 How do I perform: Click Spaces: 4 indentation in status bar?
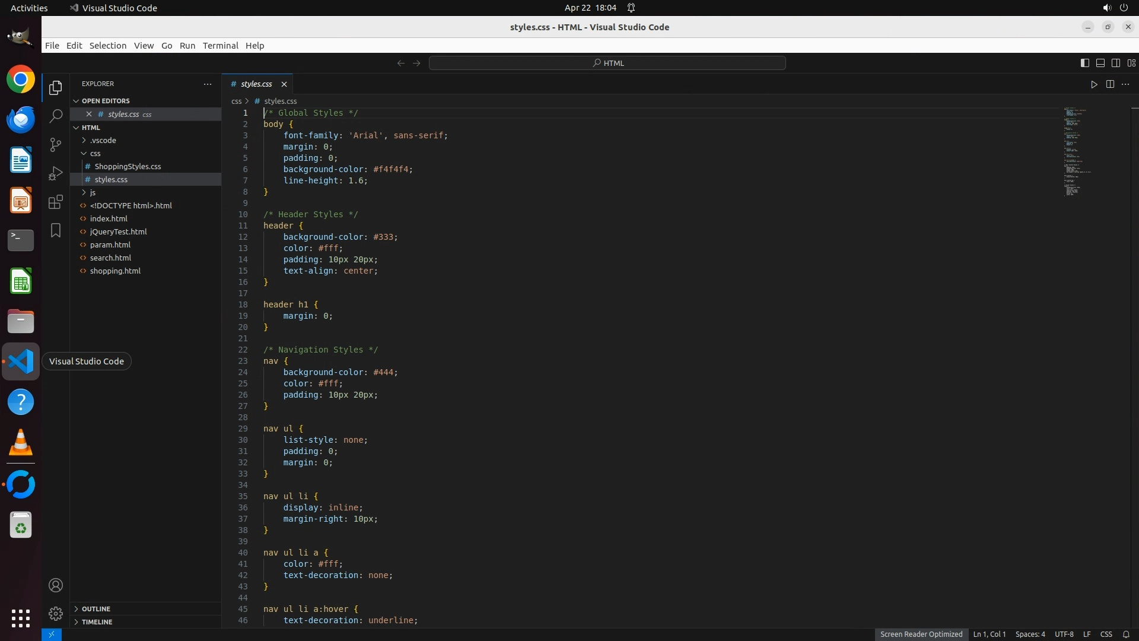[1030, 634]
